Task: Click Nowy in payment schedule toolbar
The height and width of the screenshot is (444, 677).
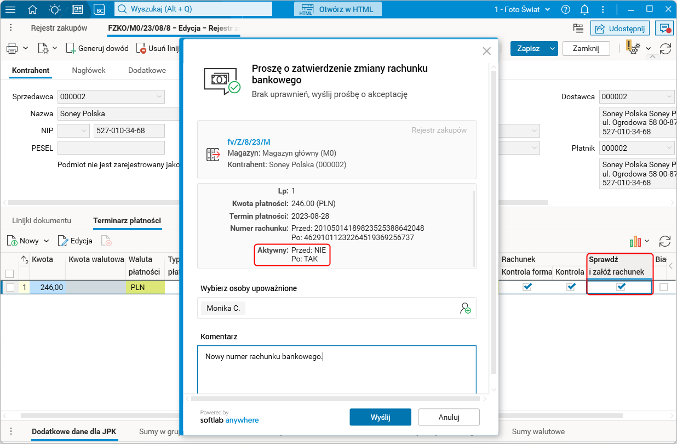Action: [x=22, y=241]
